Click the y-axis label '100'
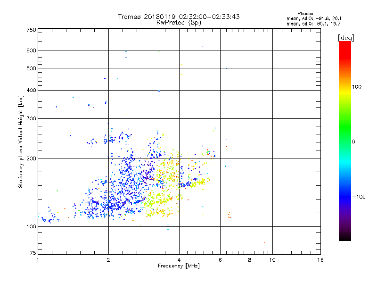Screen dimensions: 377x283 click(31, 227)
